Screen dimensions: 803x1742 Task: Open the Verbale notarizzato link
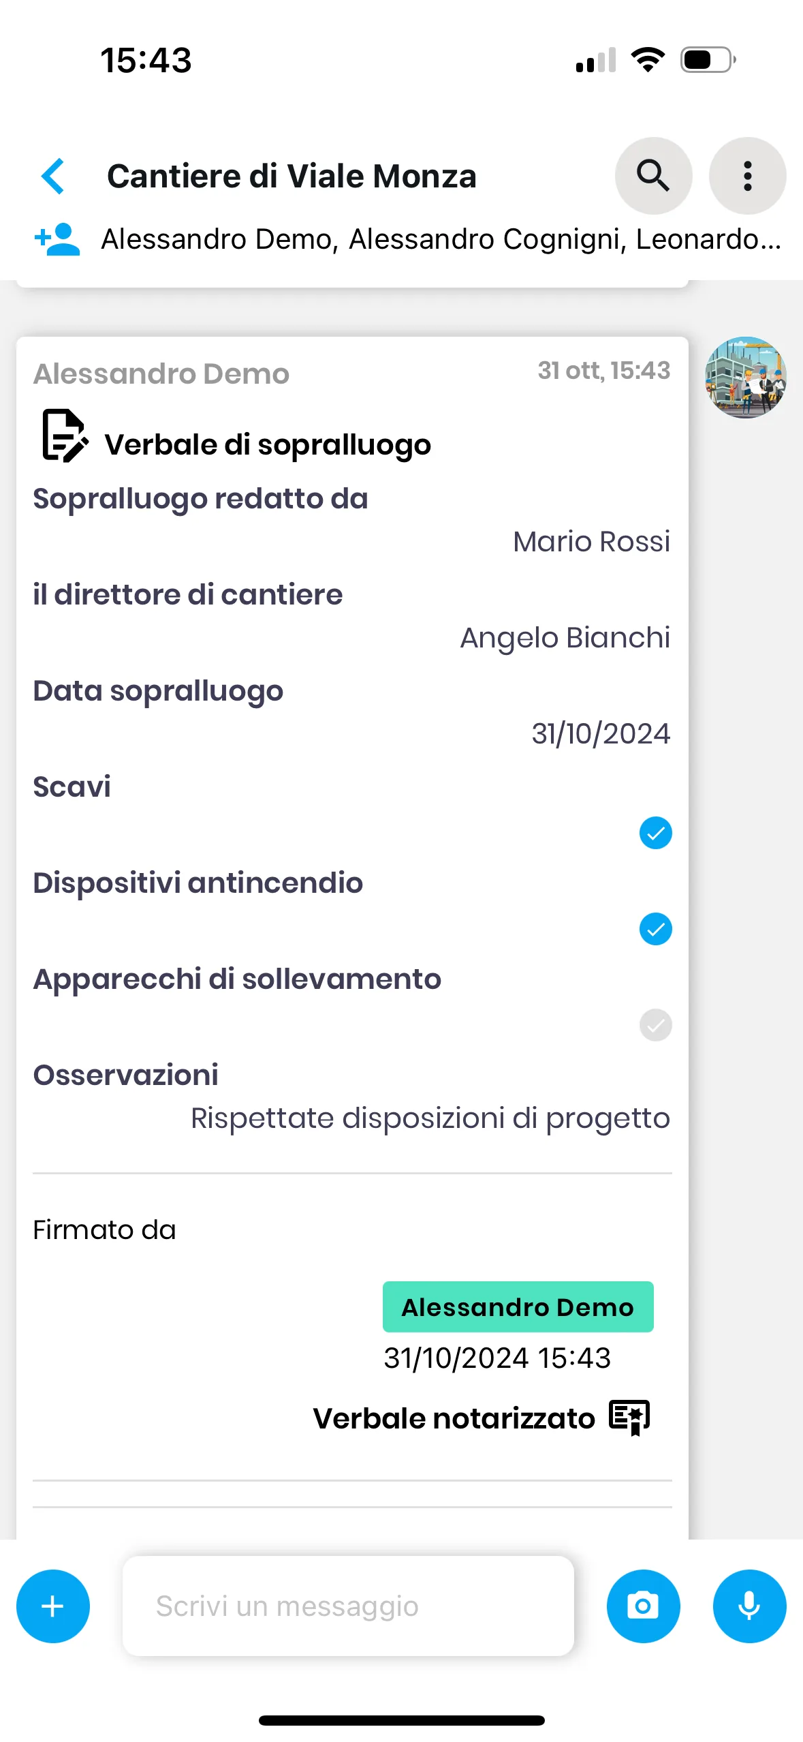pyautogui.click(x=454, y=1418)
